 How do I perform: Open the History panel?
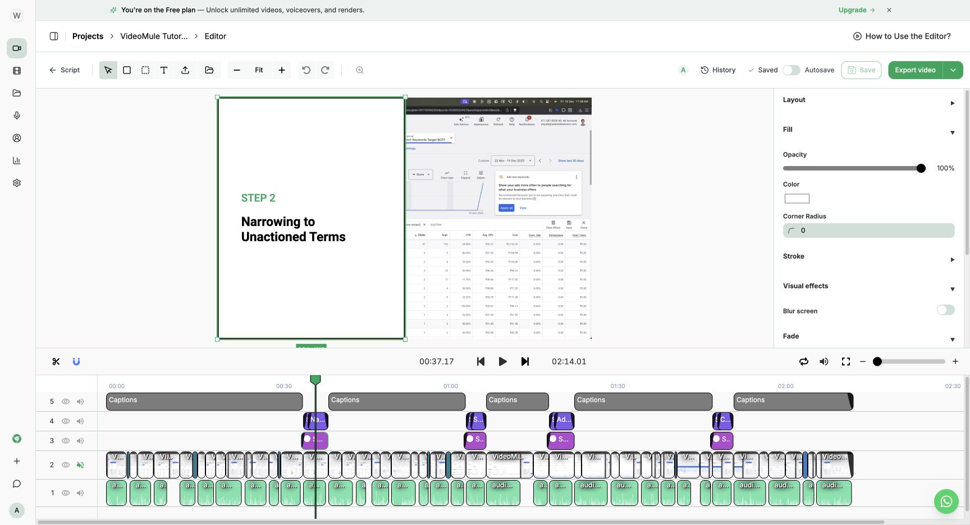click(718, 70)
